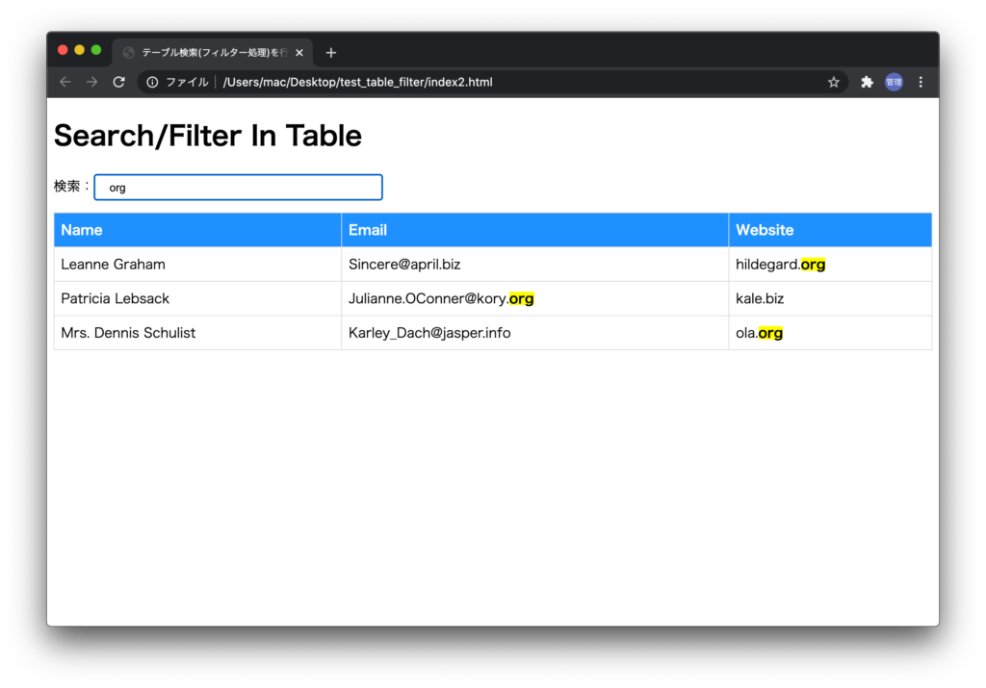This screenshot has height=688, width=986.
Task: Click the browser back arrow
Action: [65, 82]
